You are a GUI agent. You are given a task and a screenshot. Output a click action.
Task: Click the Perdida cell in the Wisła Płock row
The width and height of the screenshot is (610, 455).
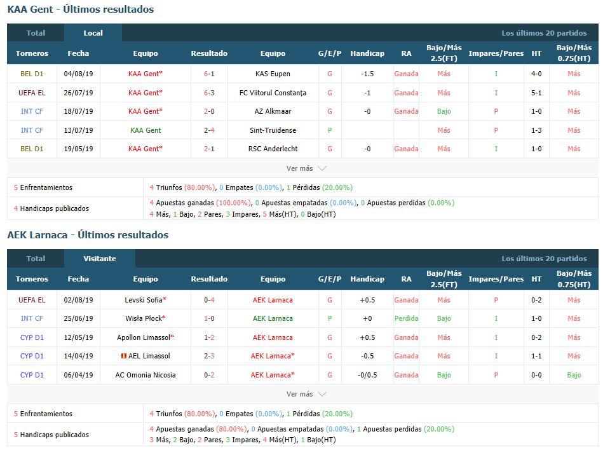pyautogui.click(x=406, y=318)
